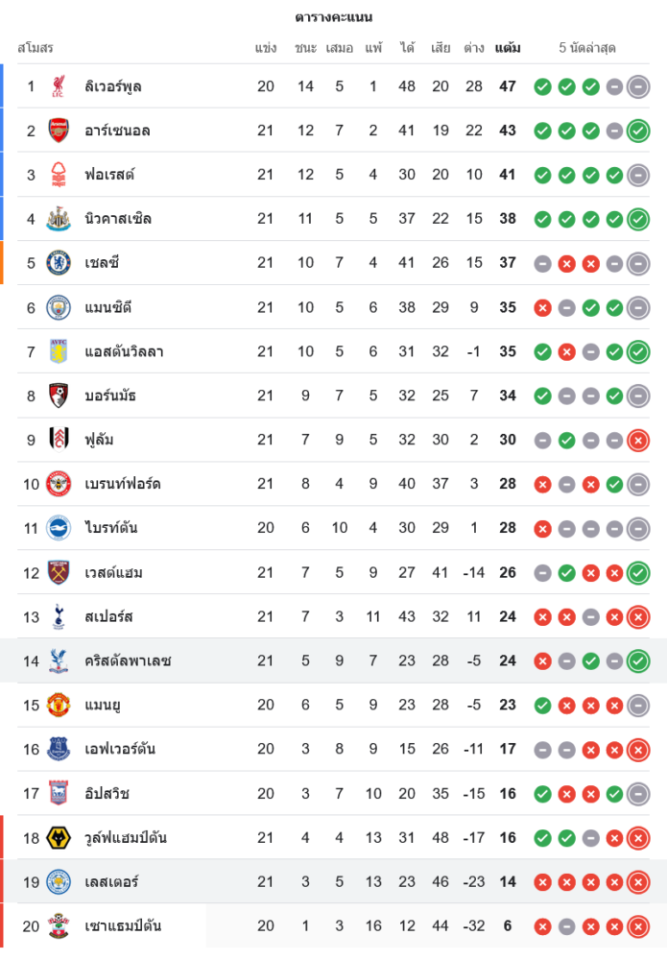The image size is (667, 960).
Task: Click West Ham's circled latest win icon
Action: [638, 573]
